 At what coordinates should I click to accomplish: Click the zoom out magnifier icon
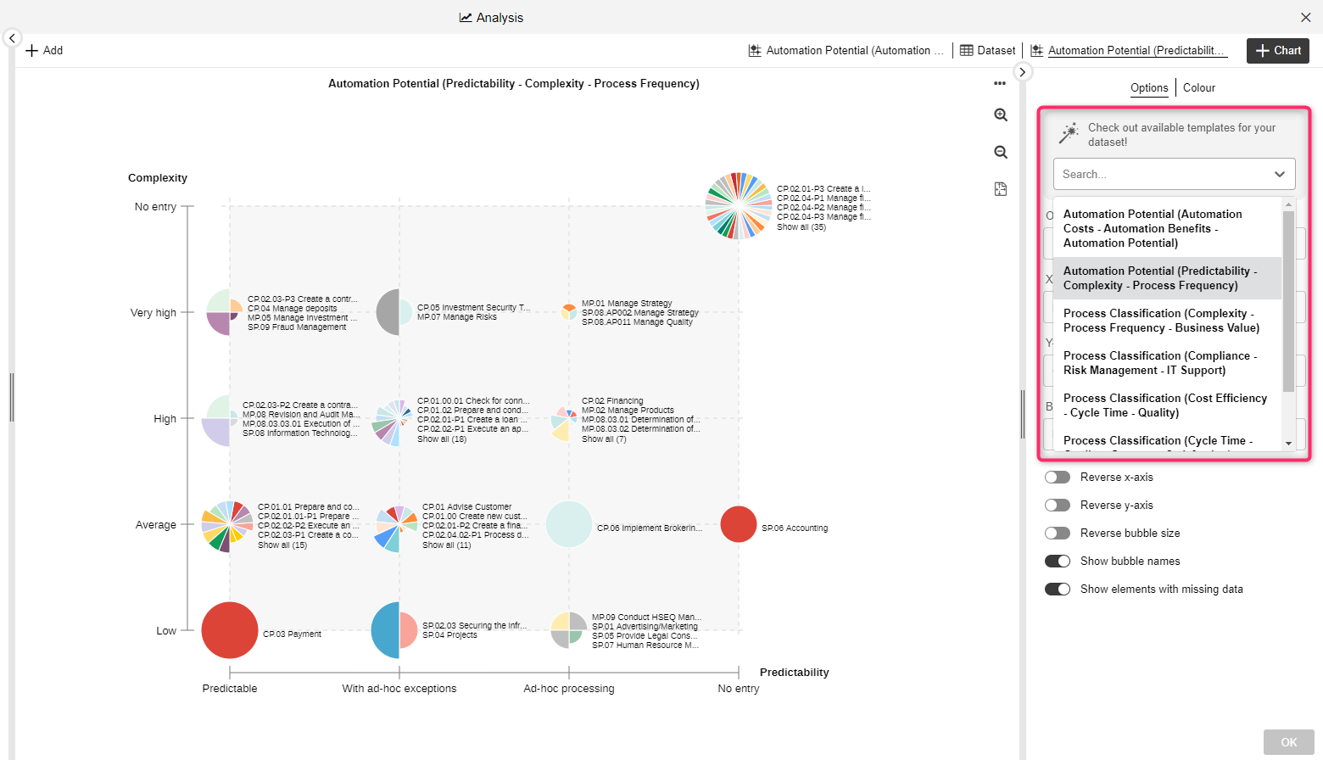coord(1001,153)
